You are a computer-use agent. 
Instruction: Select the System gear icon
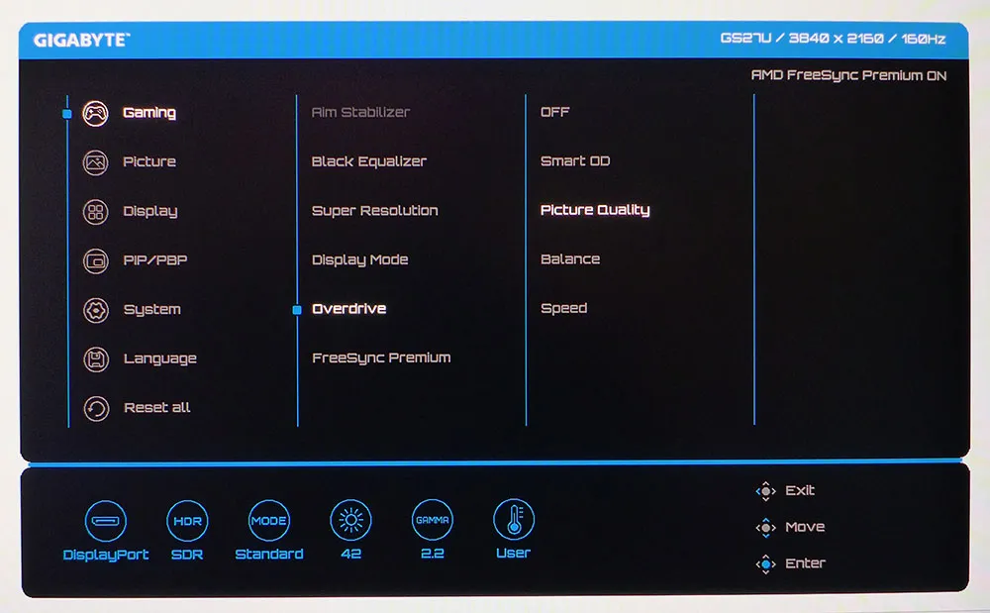pyautogui.click(x=96, y=310)
